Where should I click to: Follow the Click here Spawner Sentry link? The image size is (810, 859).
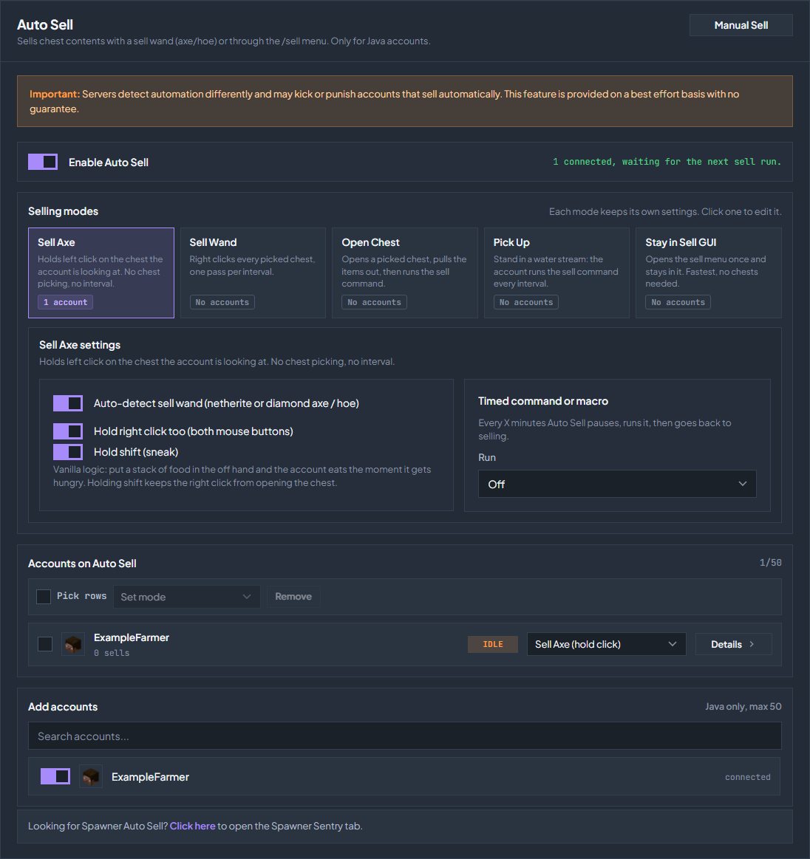[192, 826]
